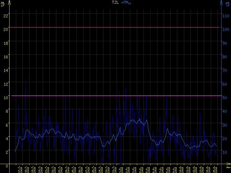Click the 24.7.2018 date label
This screenshot has height=173, width=231.
[67, 169]
